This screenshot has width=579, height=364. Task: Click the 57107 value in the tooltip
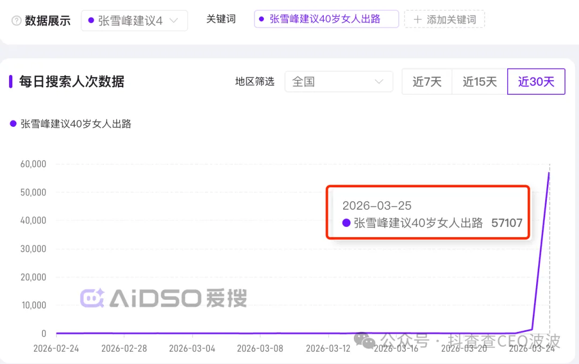(507, 223)
